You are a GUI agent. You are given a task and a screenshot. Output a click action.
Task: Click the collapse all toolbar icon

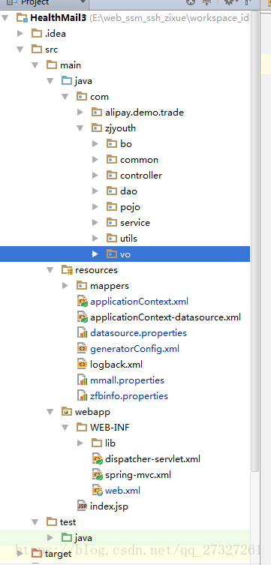tap(207, 2)
